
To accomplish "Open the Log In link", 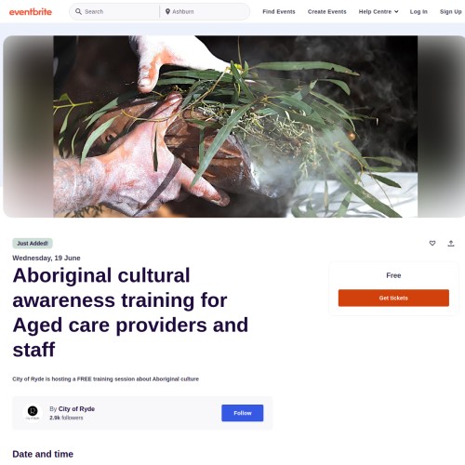I will [418, 12].
